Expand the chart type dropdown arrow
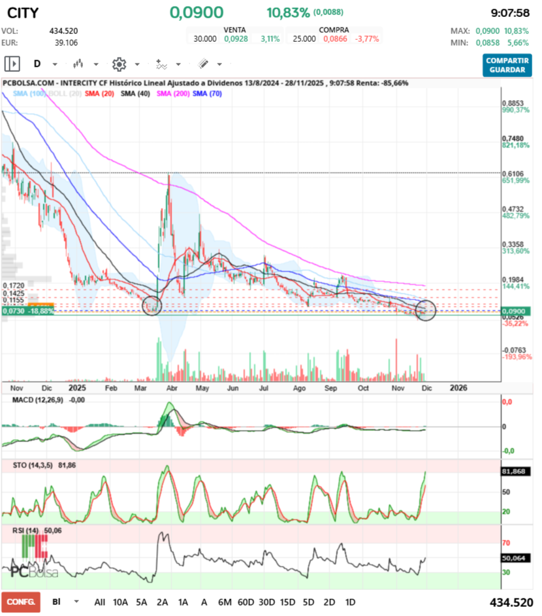Image resolution: width=542 pixels, height=616 pixels. click(x=96, y=64)
